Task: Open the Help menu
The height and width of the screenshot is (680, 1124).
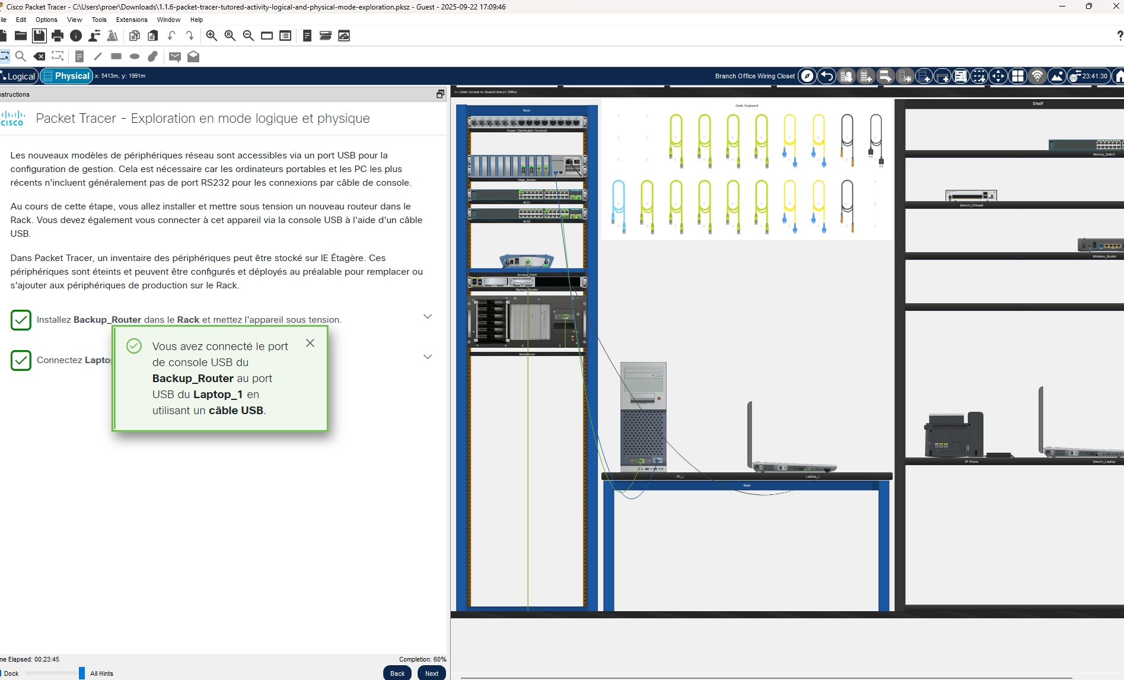Action: [x=196, y=20]
